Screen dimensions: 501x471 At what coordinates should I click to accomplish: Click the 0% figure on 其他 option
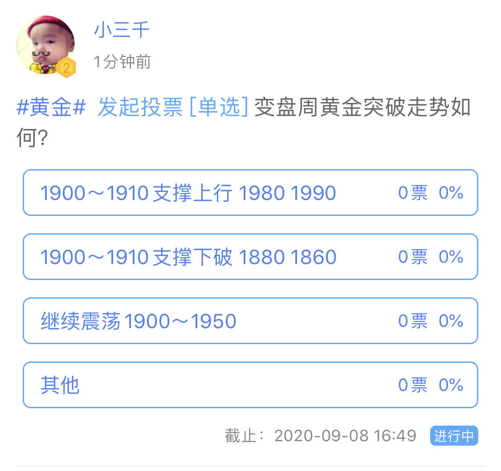(451, 385)
